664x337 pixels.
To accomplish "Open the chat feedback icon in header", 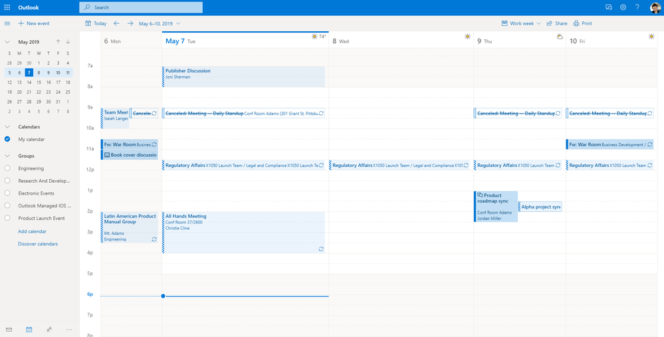I will coord(609,7).
